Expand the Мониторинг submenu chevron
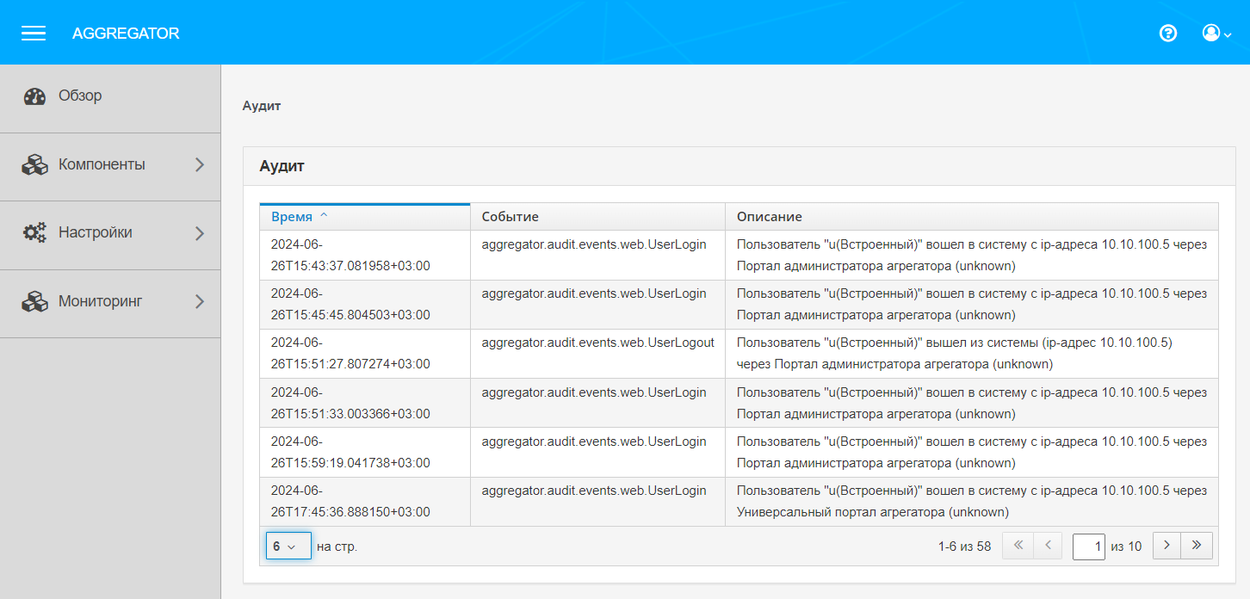1250x599 pixels. pyautogui.click(x=200, y=301)
